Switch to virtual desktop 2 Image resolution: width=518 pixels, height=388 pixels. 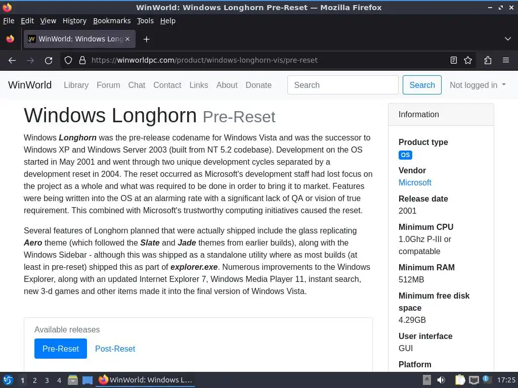(x=35, y=380)
